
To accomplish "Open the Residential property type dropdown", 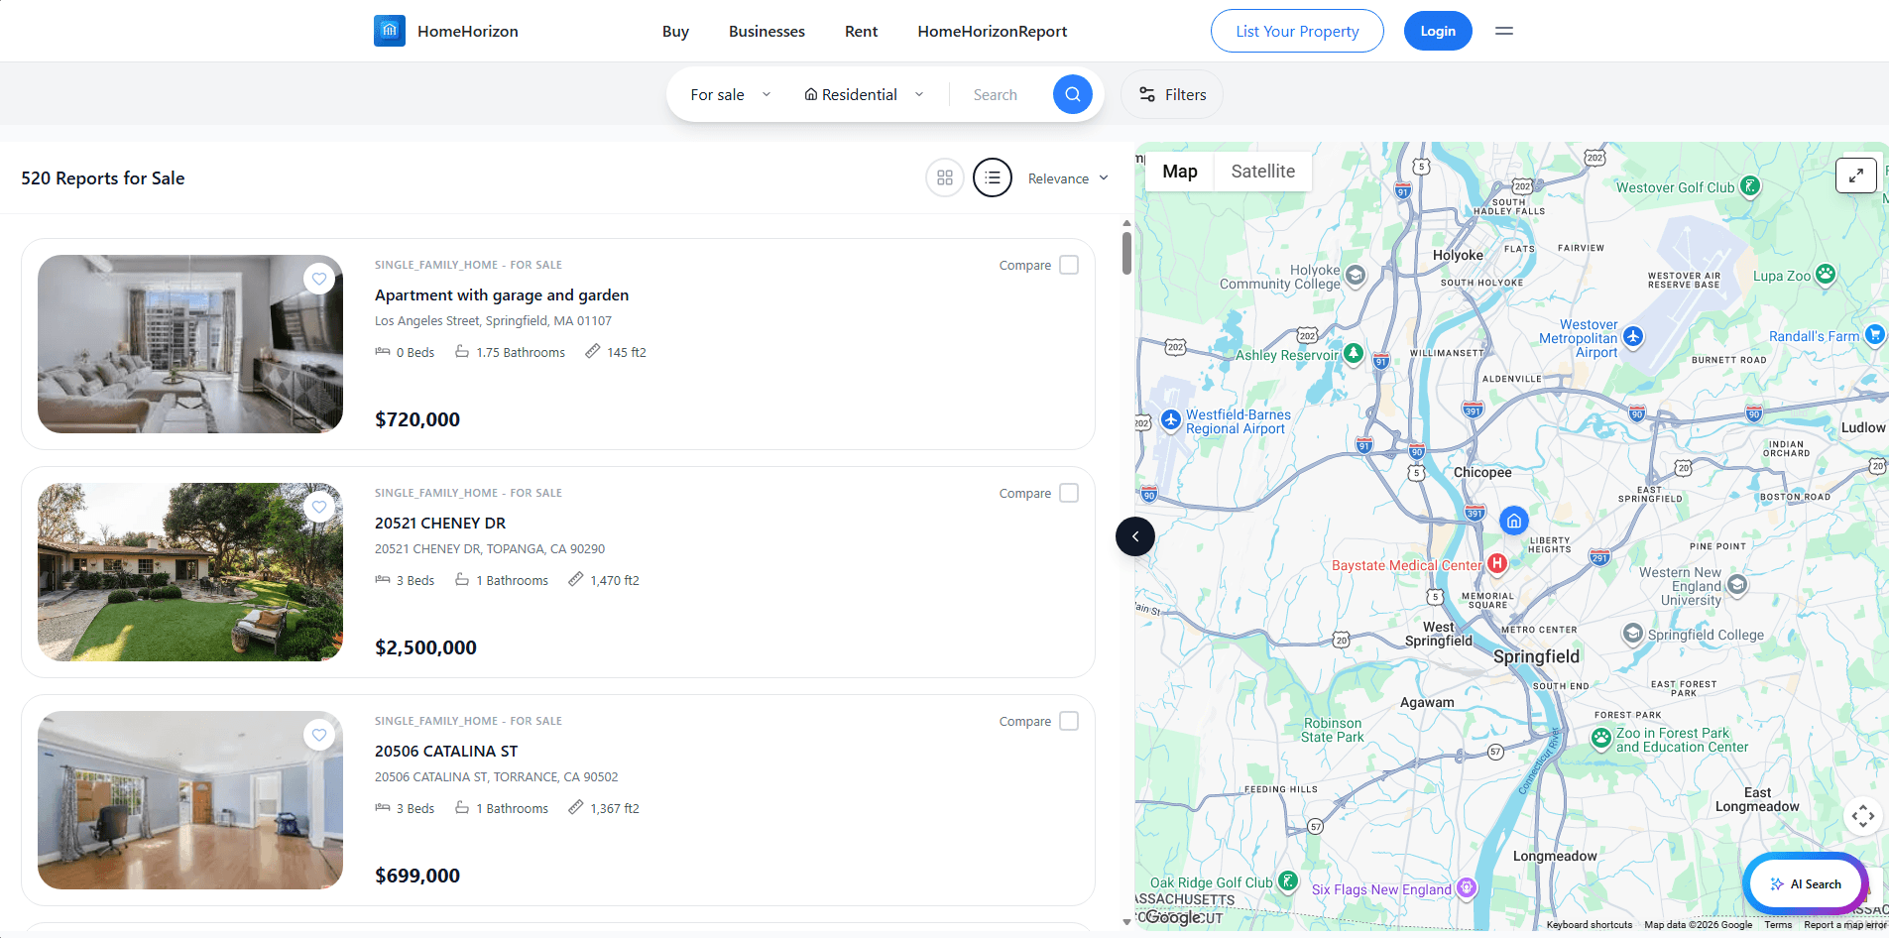I will 864,94.
